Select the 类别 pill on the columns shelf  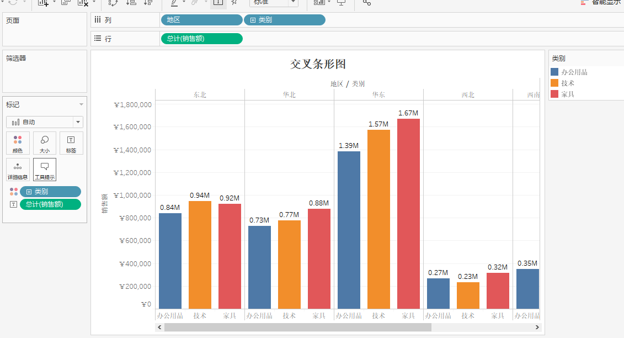285,20
